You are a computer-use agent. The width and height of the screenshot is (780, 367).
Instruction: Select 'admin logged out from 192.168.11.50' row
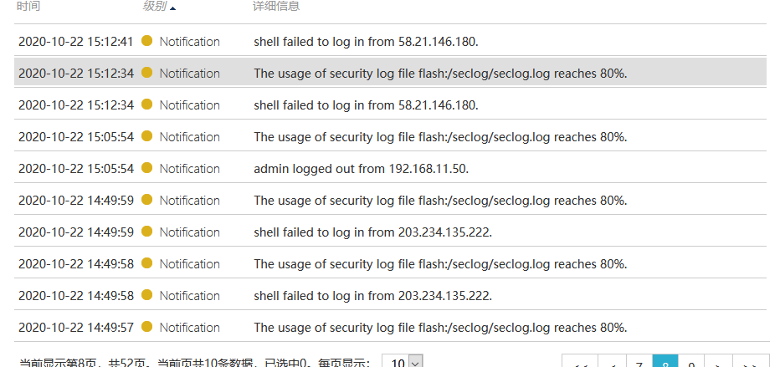pyautogui.click(x=362, y=168)
